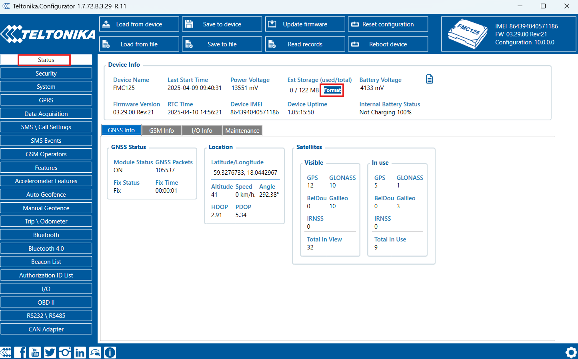Open the YouTube icon link
Image resolution: width=578 pixels, height=359 pixels.
pos(35,352)
